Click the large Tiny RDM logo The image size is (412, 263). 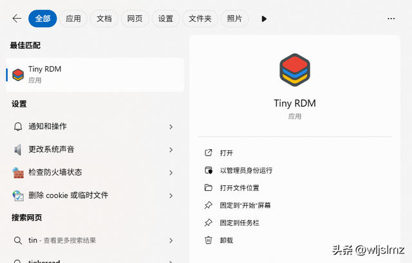pos(295,70)
